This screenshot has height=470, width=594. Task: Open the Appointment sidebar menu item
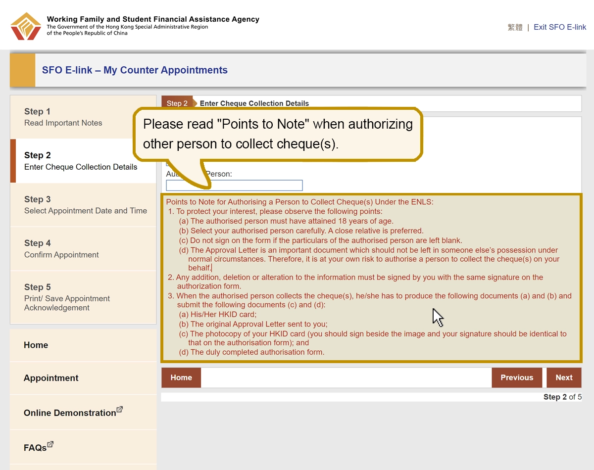[x=83, y=378]
